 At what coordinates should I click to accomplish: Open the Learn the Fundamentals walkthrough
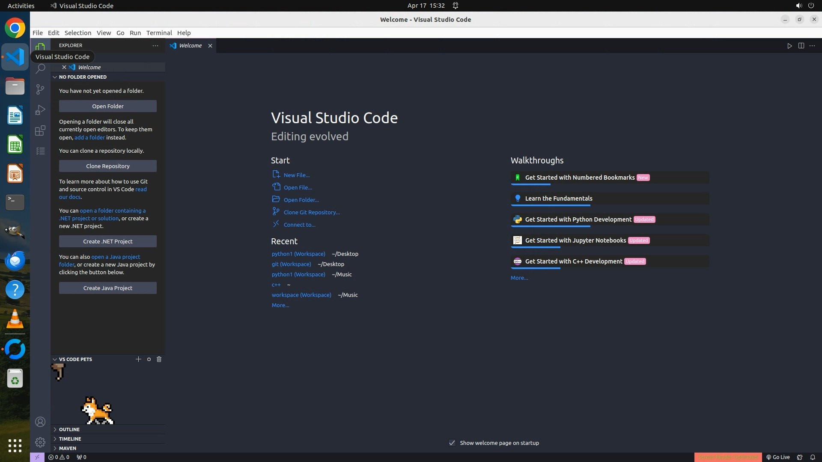click(558, 198)
